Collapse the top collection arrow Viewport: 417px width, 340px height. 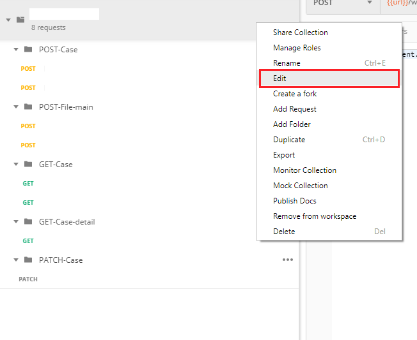pyautogui.click(x=8, y=20)
